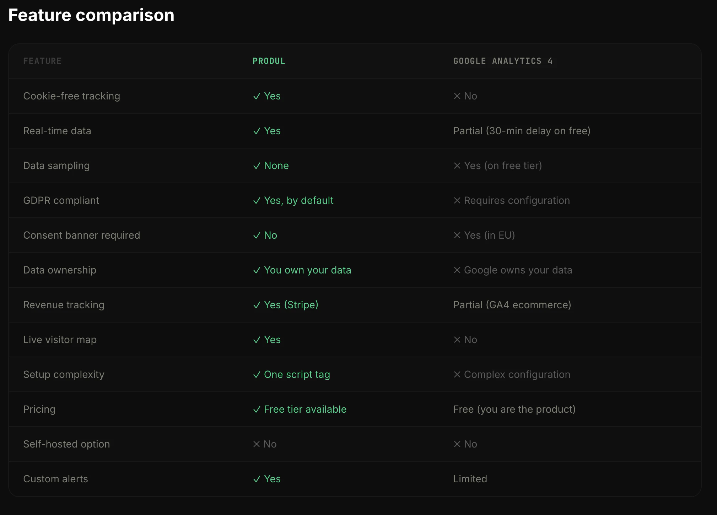Select the GOOGLE ANALYTICS 4 column header

502,61
